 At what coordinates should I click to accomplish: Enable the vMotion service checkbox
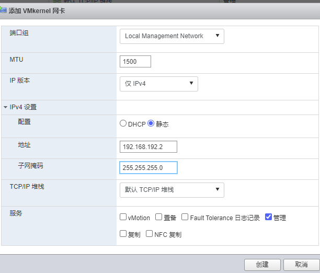[123, 217]
